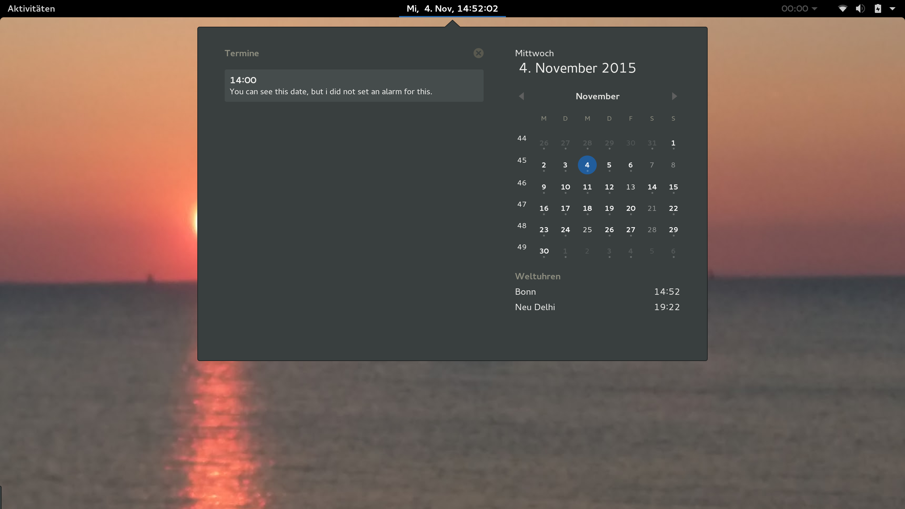Select November 24 in calendar
This screenshot has width=905, height=509.
(x=565, y=230)
